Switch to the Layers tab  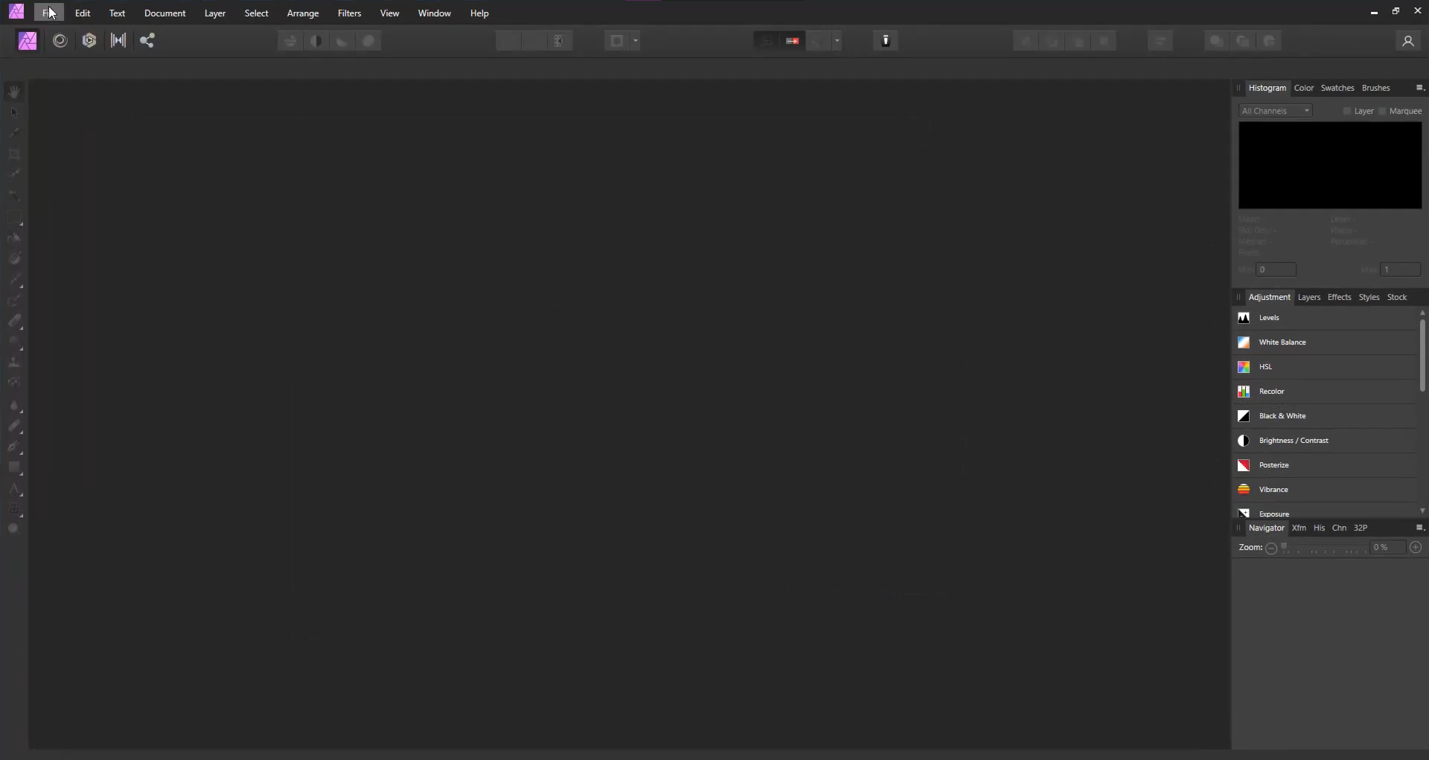click(x=1309, y=297)
